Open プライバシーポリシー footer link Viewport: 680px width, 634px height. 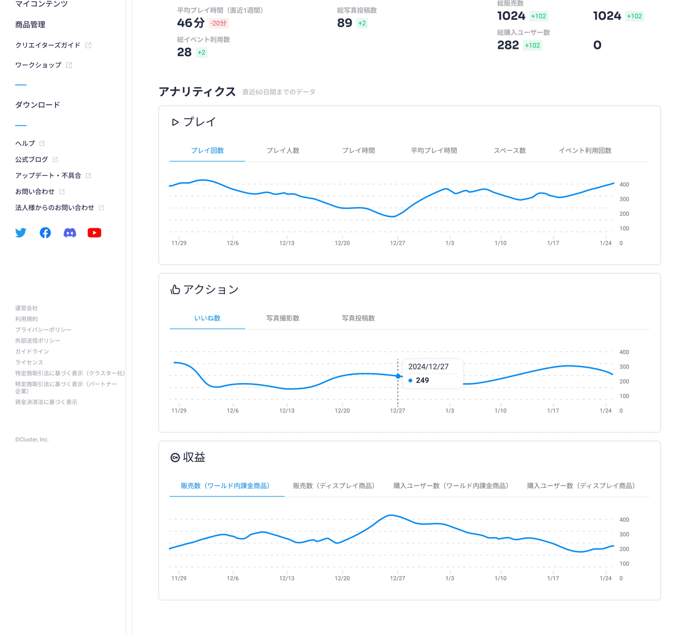(x=44, y=330)
